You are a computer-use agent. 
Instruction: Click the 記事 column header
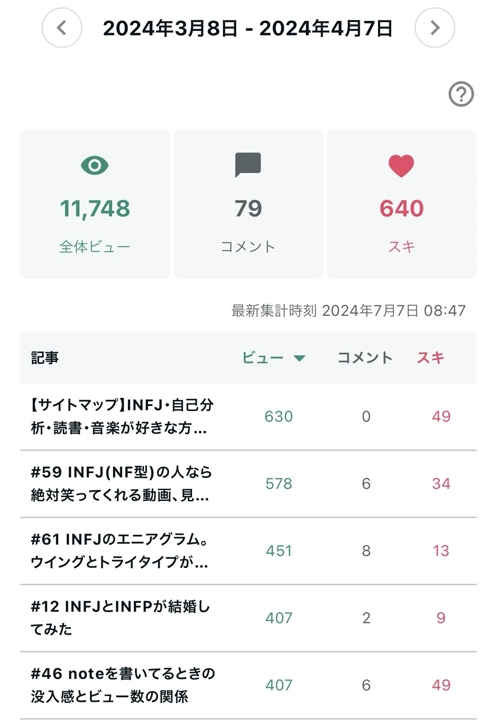[x=45, y=358]
